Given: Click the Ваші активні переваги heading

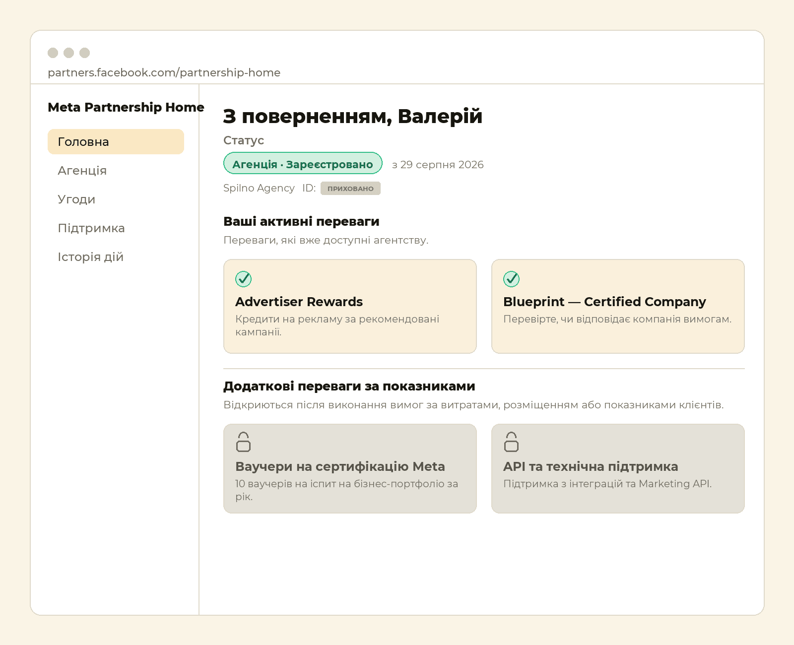Looking at the screenshot, I should coord(301,221).
